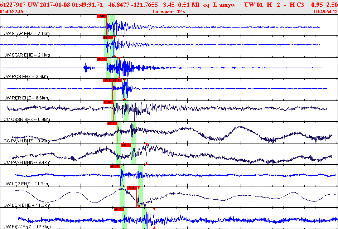Viewport: 338px width, 229px height.
Task: Click the Timespan= 32 s label
Action: click(169, 12)
